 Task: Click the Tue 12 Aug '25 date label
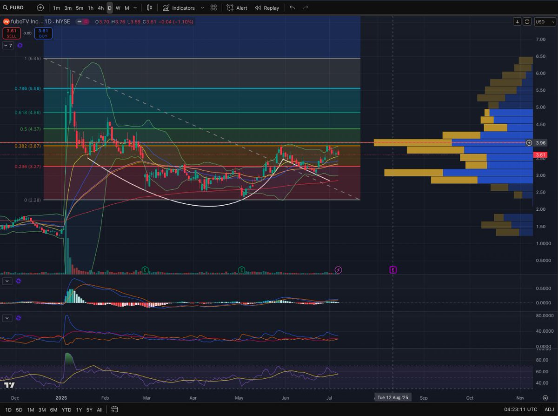click(x=393, y=398)
